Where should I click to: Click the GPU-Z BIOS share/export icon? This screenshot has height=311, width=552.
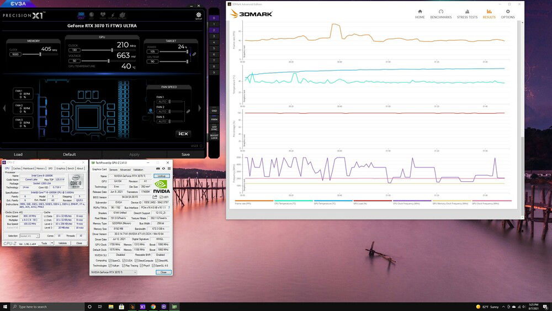155,197
